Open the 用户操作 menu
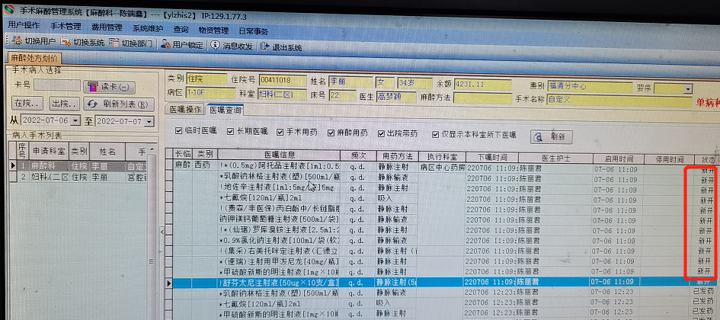This screenshot has height=320, width=720. point(24,25)
